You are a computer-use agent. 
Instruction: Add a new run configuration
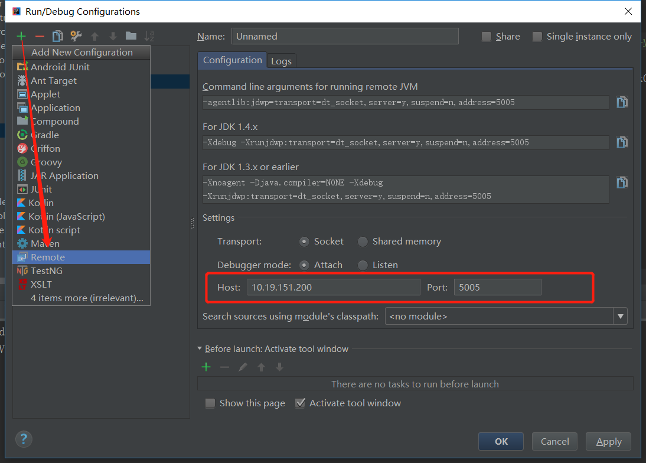(21, 35)
